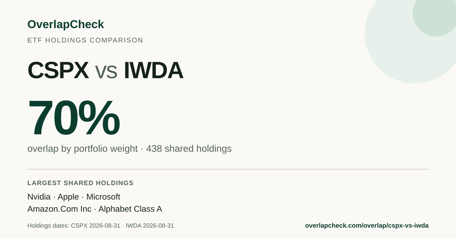Select the CSPX ticker in the headline
The width and height of the screenshot is (456, 239).
pos(58,71)
